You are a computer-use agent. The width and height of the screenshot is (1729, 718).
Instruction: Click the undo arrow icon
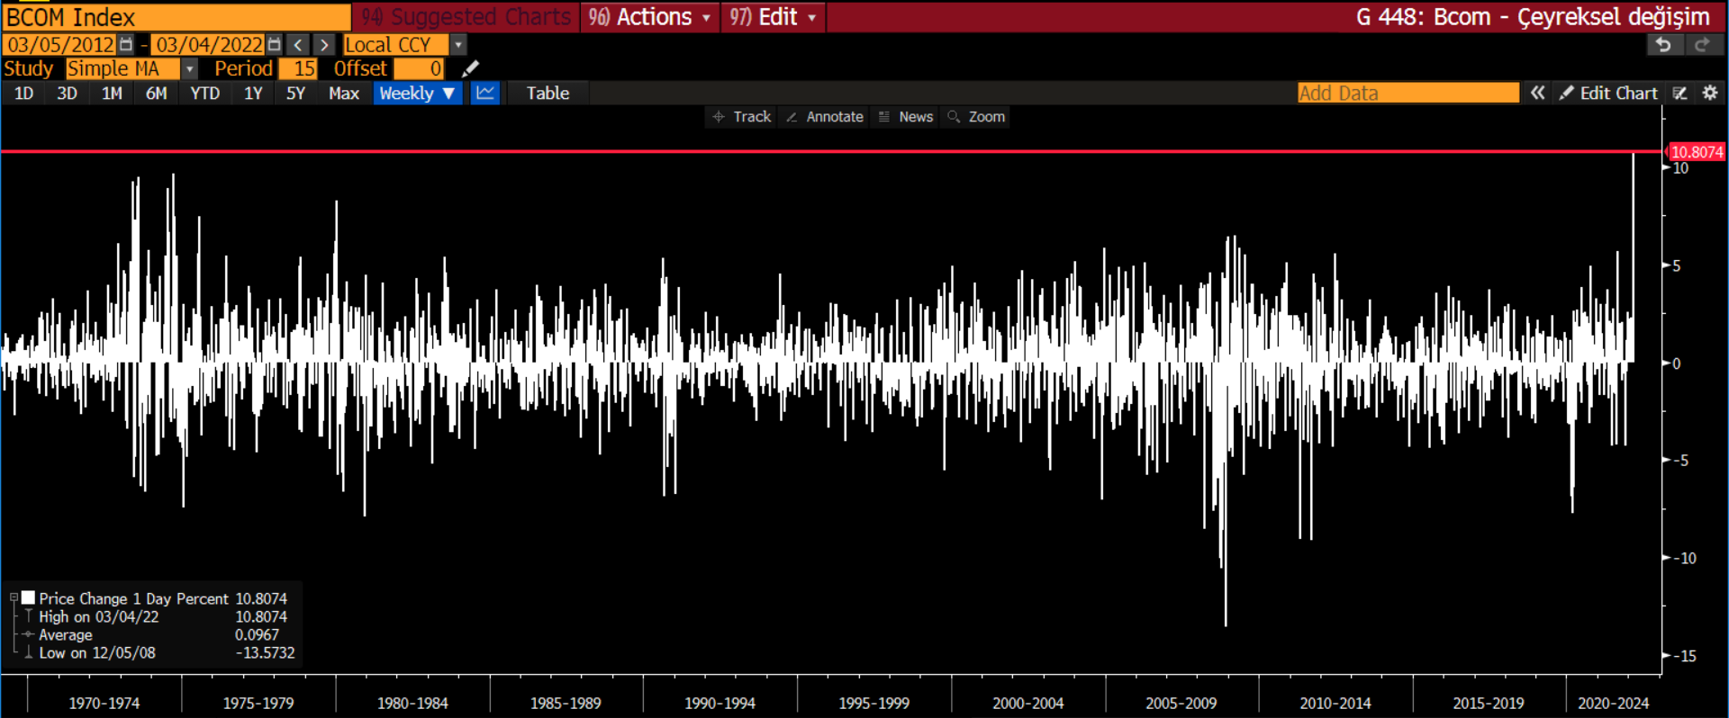click(x=1664, y=44)
